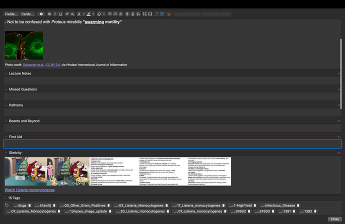
Task: Open the Fields... dialog
Action: 11,14
